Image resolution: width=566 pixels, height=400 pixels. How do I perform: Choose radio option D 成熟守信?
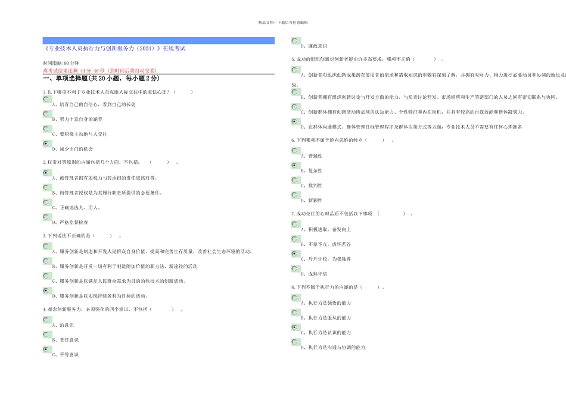[x=294, y=268]
